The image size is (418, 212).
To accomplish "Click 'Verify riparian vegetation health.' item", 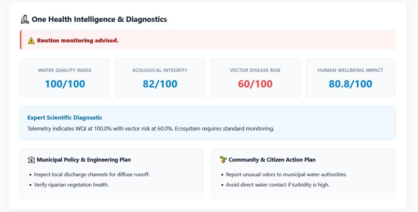I will (x=71, y=185).
